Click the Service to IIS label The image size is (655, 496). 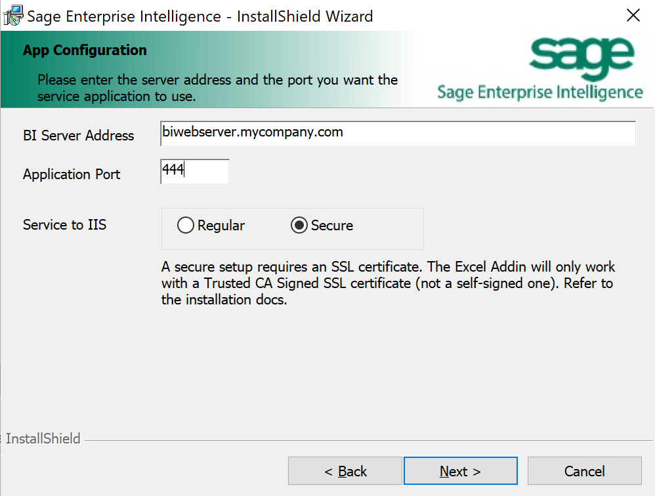64,225
